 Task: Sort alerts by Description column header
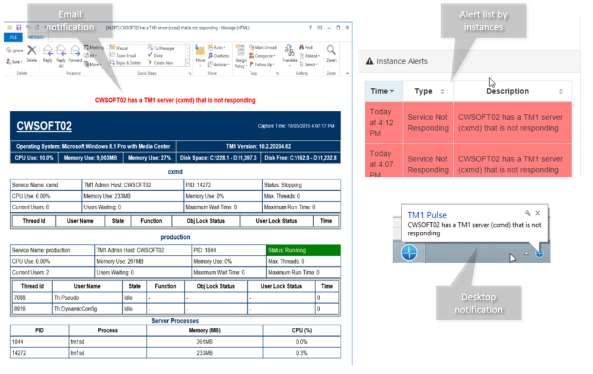pos(508,91)
